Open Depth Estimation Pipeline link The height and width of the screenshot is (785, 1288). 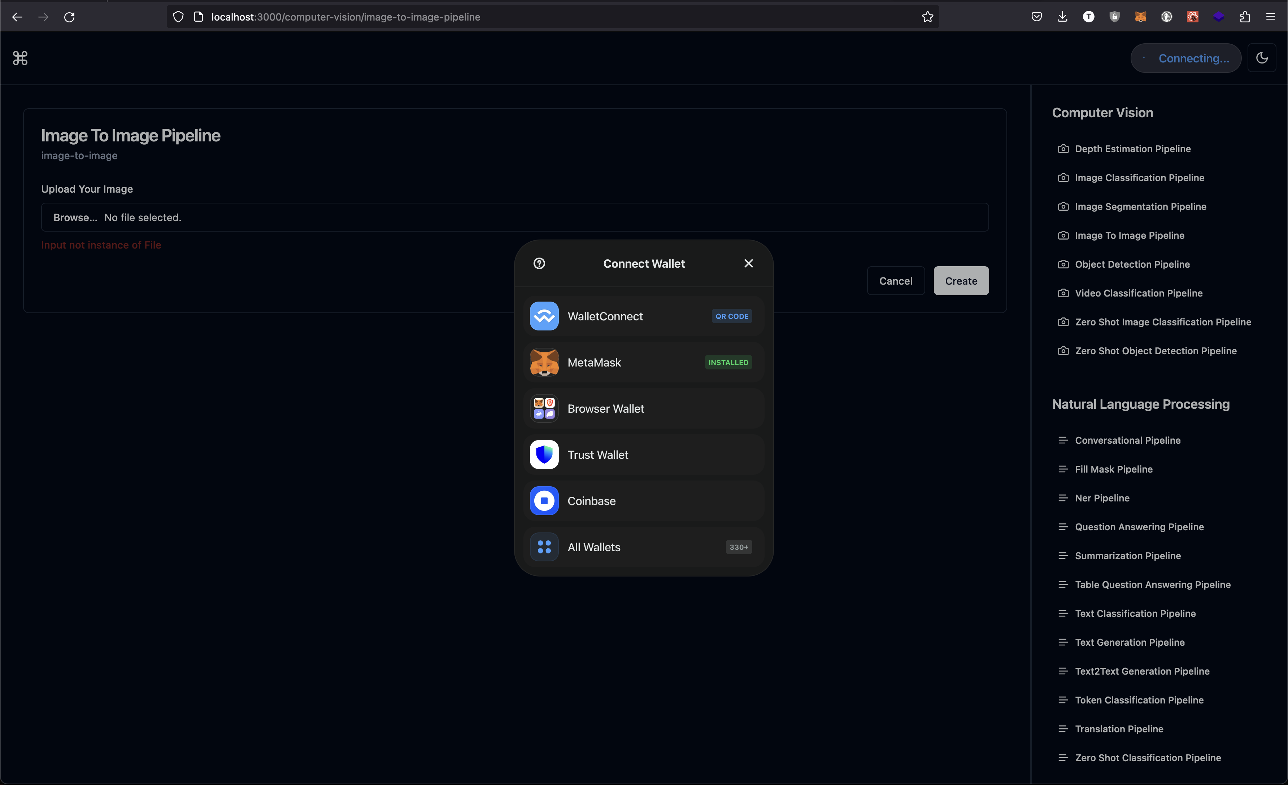click(x=1132, y=149)
